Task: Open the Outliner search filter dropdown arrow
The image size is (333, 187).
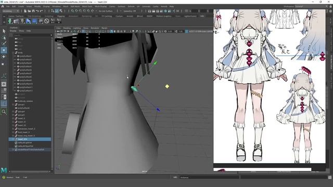Action: coord(52,35)
